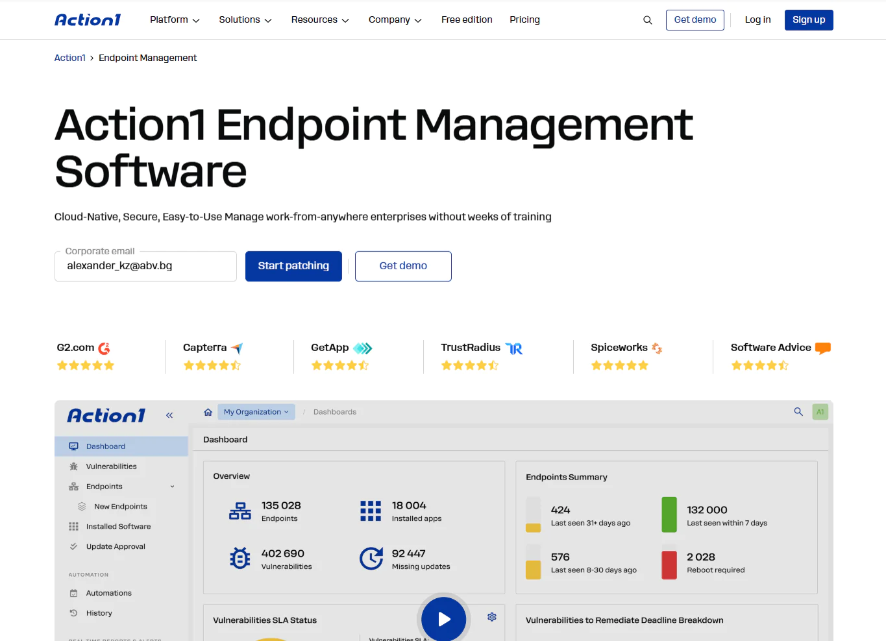This screenshot has height=641, width=886.
Task: Click the Start patching button
Action: pyautogui.click(x=293, y=266)
